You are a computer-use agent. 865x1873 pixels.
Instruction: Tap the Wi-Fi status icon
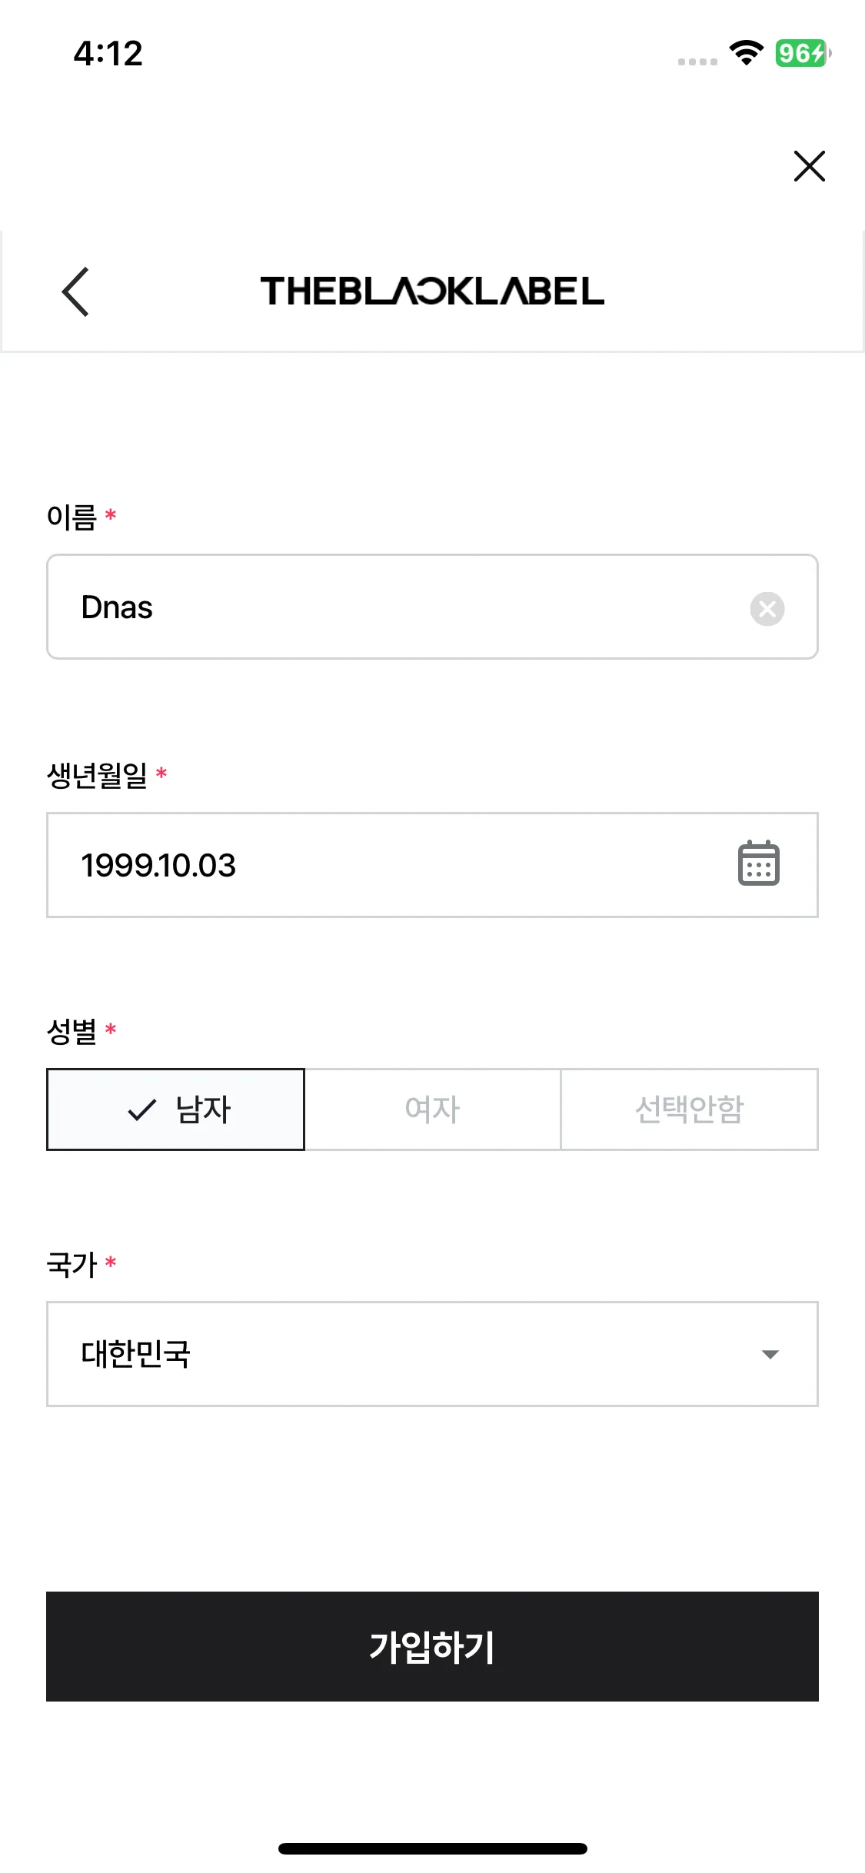745,53
